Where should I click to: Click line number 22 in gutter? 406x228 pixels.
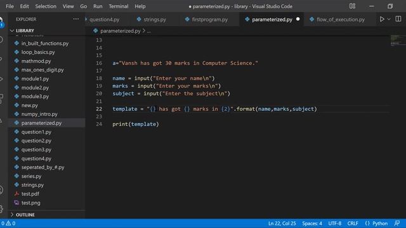[x=99, y=109]
